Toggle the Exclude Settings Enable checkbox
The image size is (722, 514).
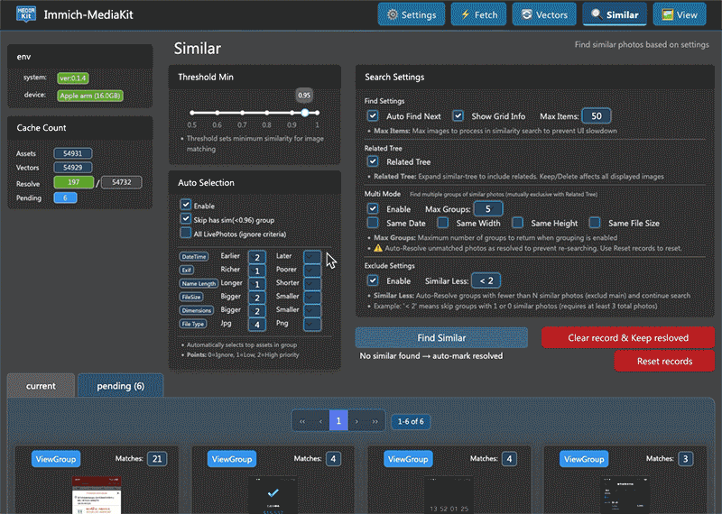(x=373, y=280)
